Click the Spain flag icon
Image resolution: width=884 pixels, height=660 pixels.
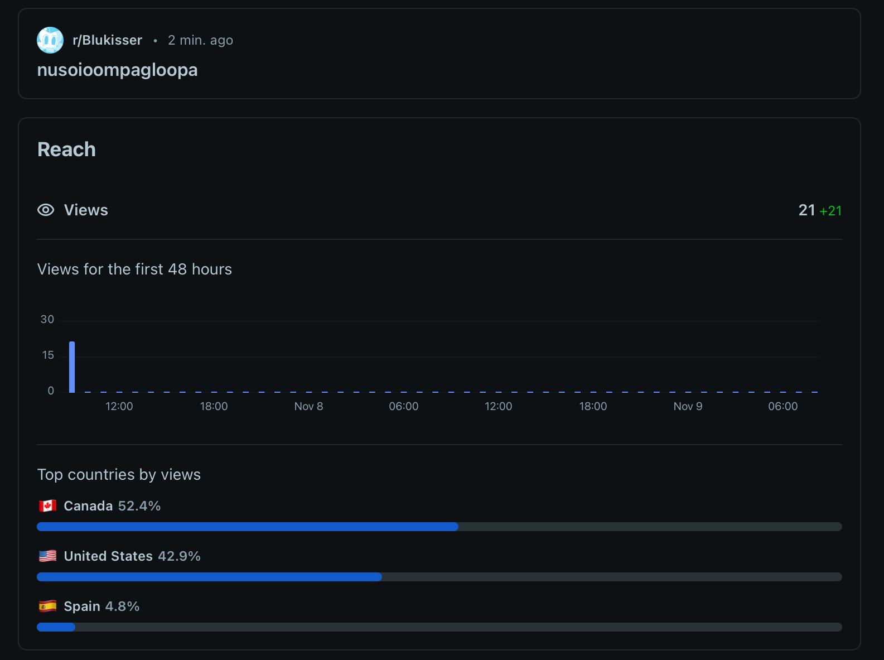pyautogui.click(x=48, y=606)
